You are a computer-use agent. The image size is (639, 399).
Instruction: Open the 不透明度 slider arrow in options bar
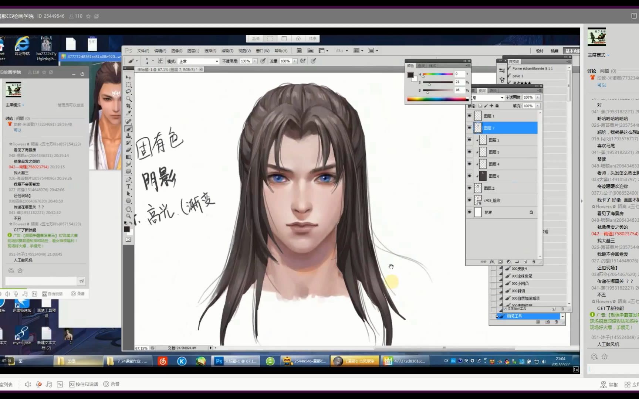point(255,61)
